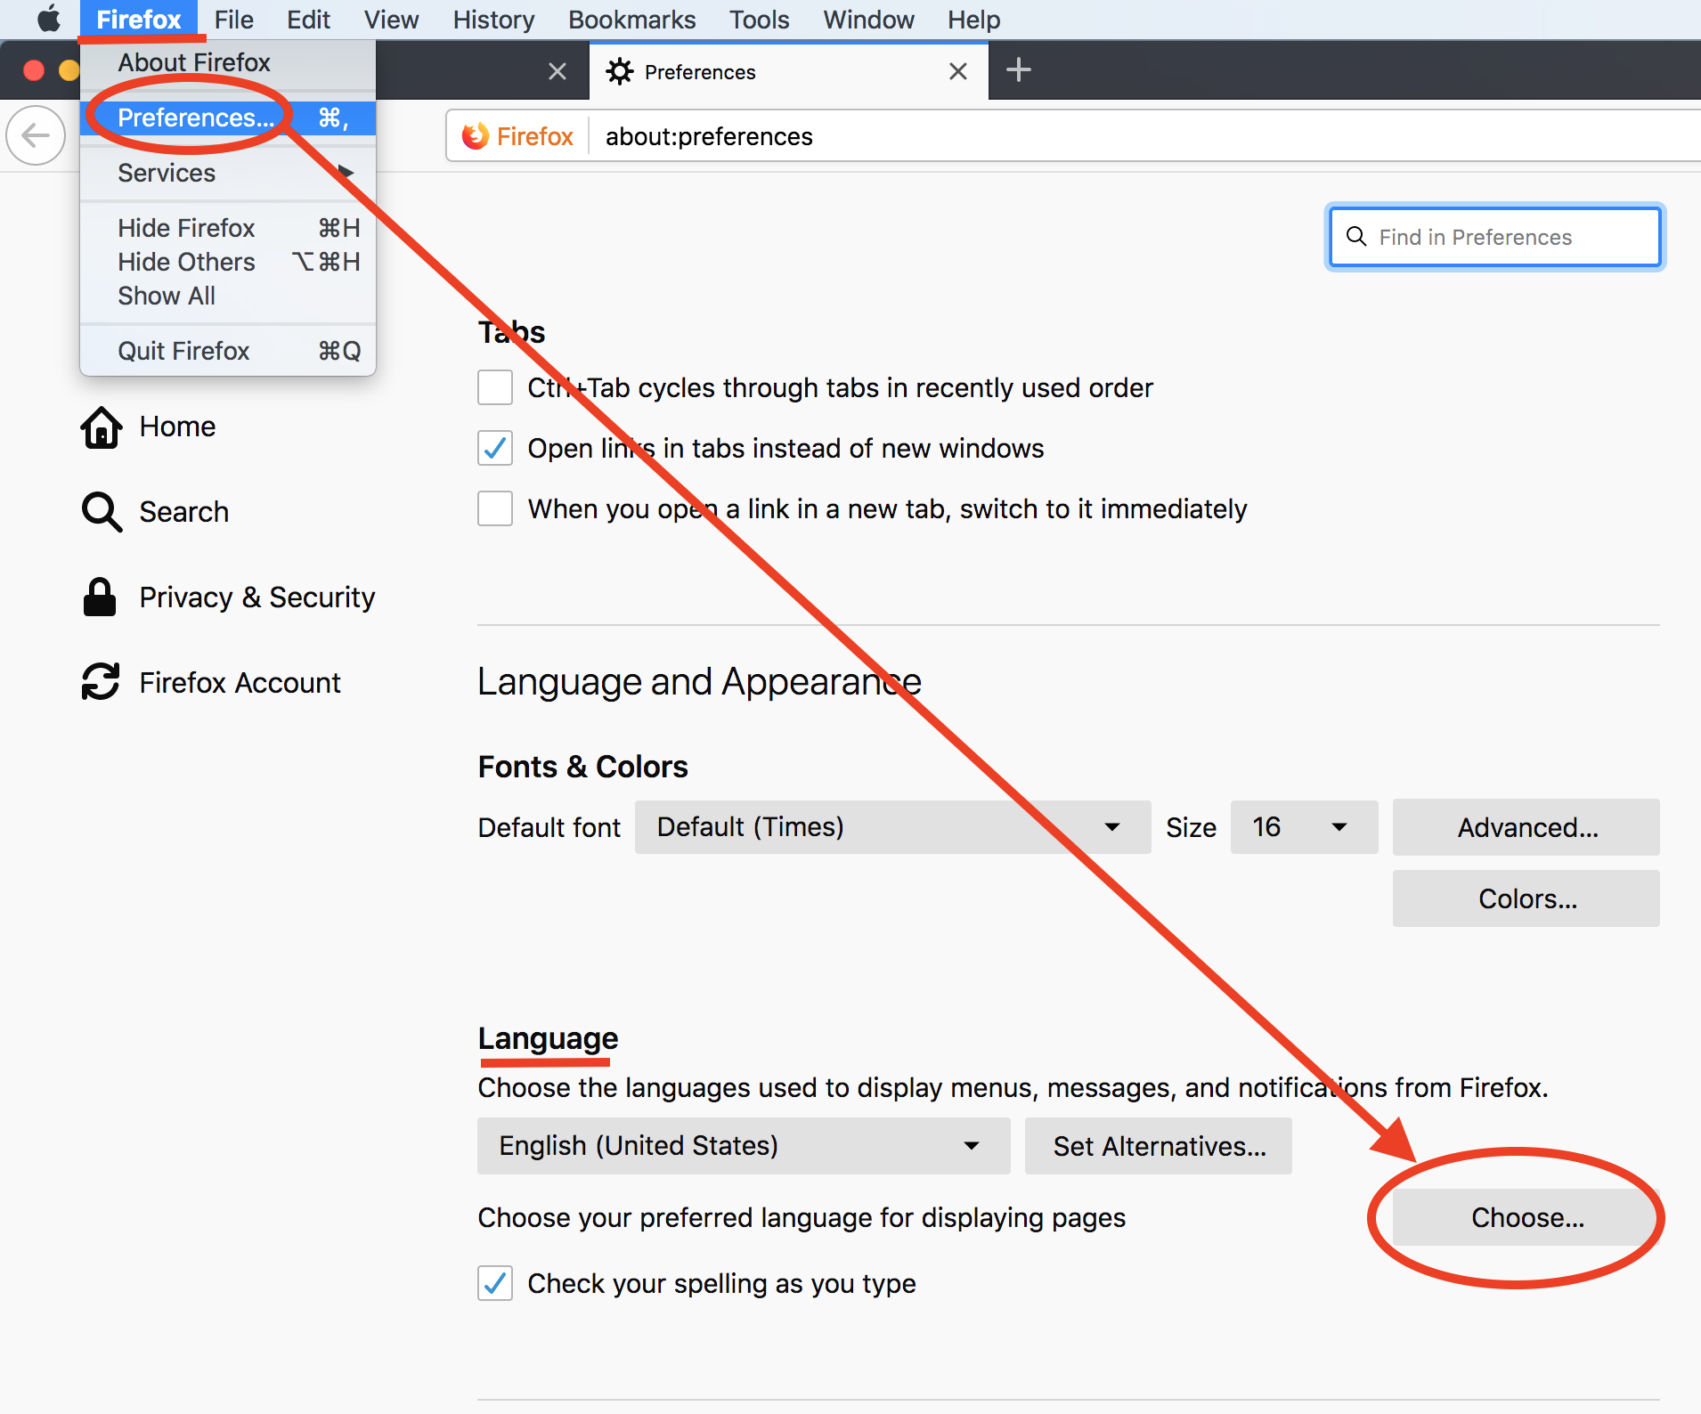1701x1414 pixels.
Task: Open the Help menu
Action: pos(973,20)
